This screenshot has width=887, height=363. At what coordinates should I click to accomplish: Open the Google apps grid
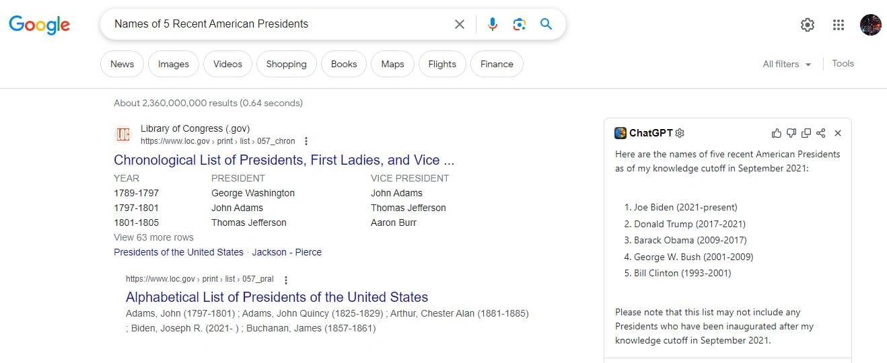[x=838, y=25]
